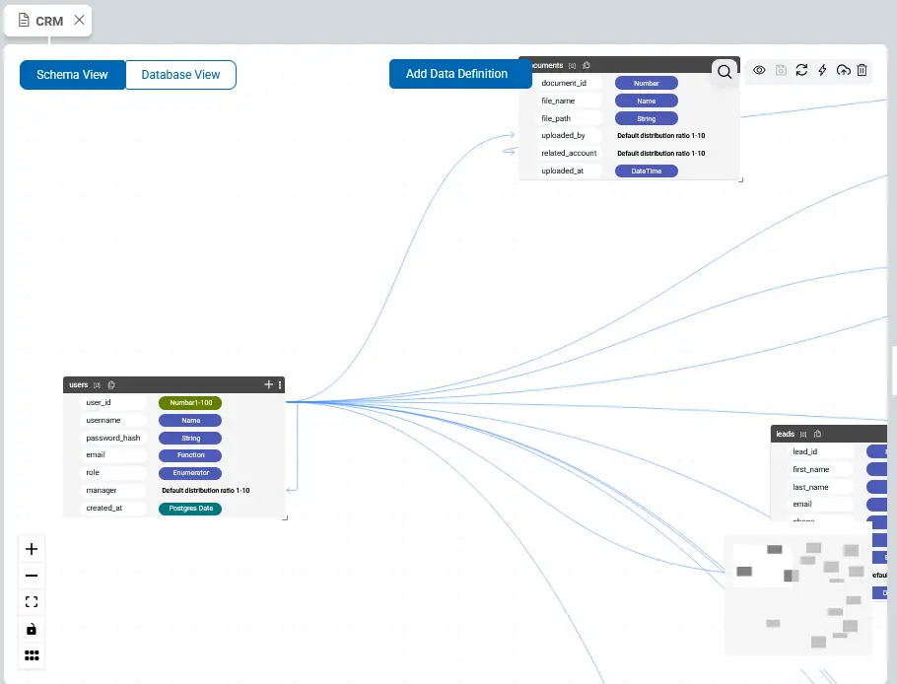Select the Schema View tab

(73, 75)
